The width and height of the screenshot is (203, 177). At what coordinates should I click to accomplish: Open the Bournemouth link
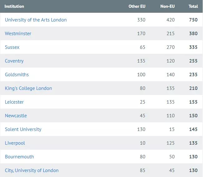point(19,157)
